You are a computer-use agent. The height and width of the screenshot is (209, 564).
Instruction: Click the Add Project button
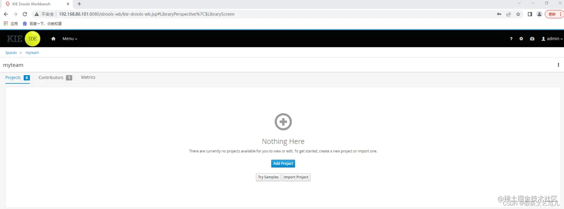[x=283, y=164]
